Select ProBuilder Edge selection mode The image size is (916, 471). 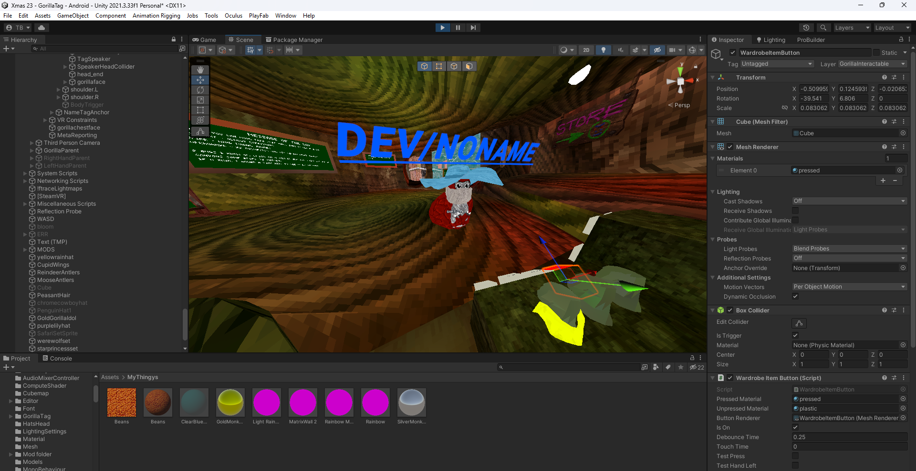coord(454,66)
